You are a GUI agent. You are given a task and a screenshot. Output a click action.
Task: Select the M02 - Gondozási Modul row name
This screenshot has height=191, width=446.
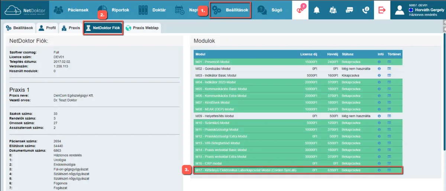(213, 69)
